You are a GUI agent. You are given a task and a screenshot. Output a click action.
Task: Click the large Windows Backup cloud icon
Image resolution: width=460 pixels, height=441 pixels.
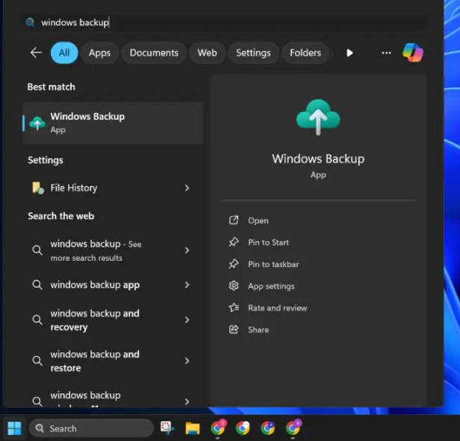(319, 117)
